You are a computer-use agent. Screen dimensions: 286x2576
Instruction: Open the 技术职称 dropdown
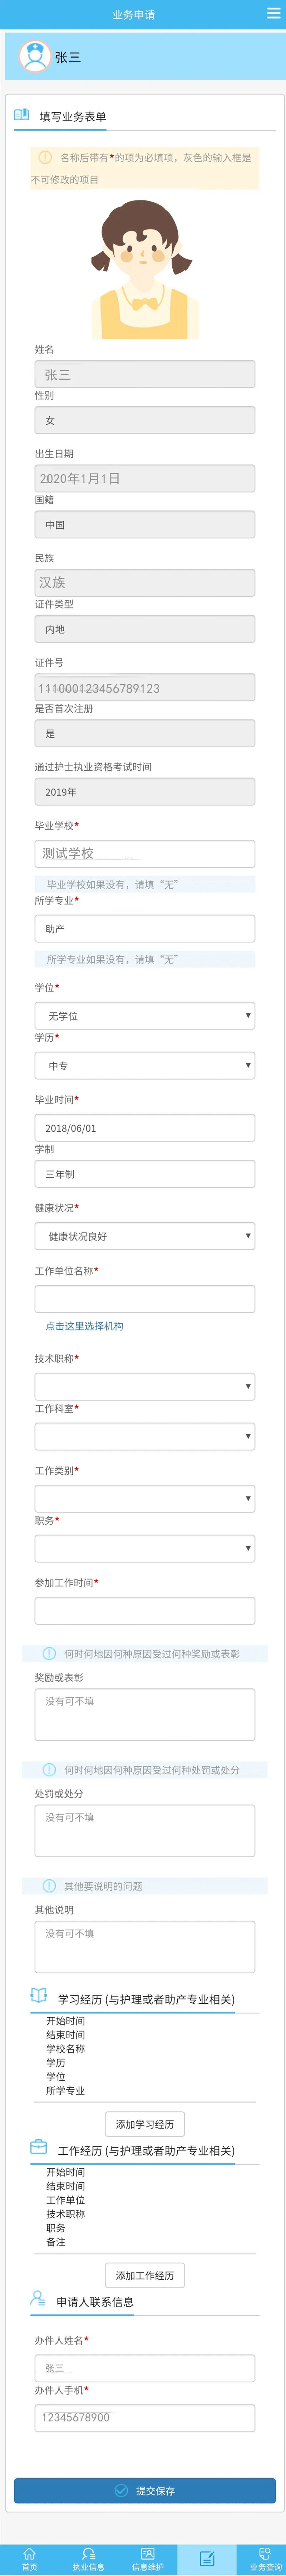click(143, 1386)
